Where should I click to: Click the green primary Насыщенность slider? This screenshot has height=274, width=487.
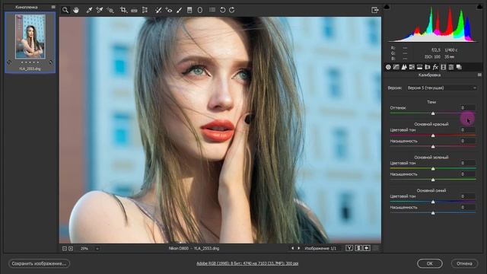click(x=433, y=180)
